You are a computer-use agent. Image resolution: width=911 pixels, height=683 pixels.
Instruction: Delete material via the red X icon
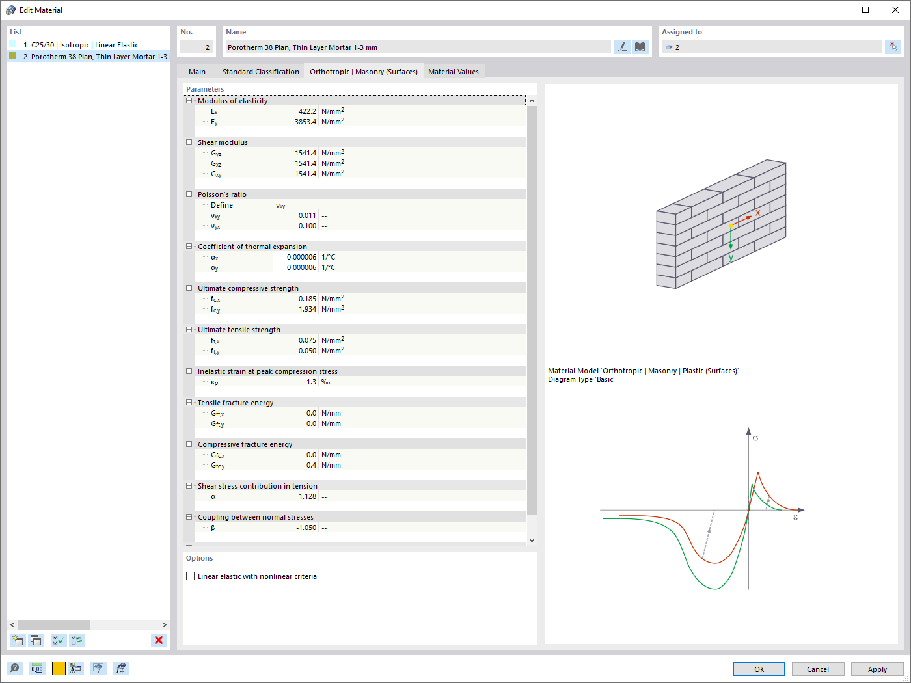159,640
